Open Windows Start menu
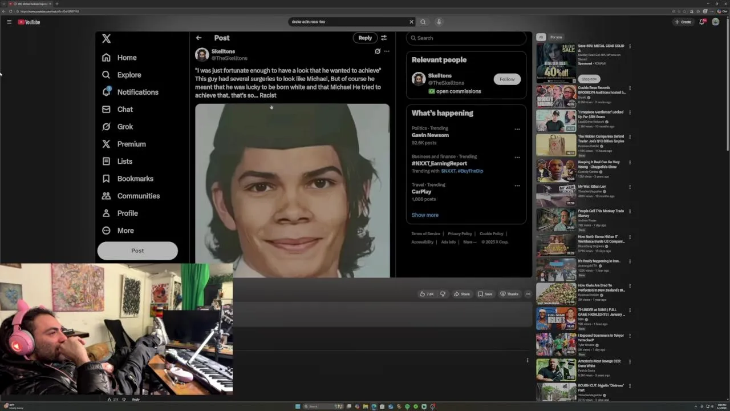Viewport: 730px width, 411px height. pyautogui.click(x=298, y=406)
